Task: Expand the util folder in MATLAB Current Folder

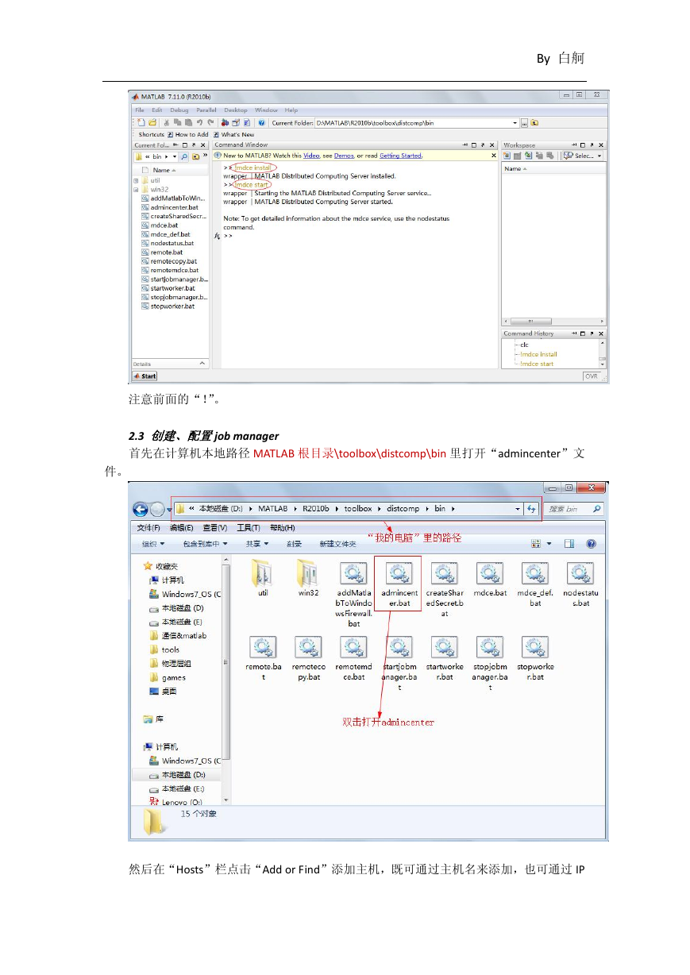Action: point(136,181)
